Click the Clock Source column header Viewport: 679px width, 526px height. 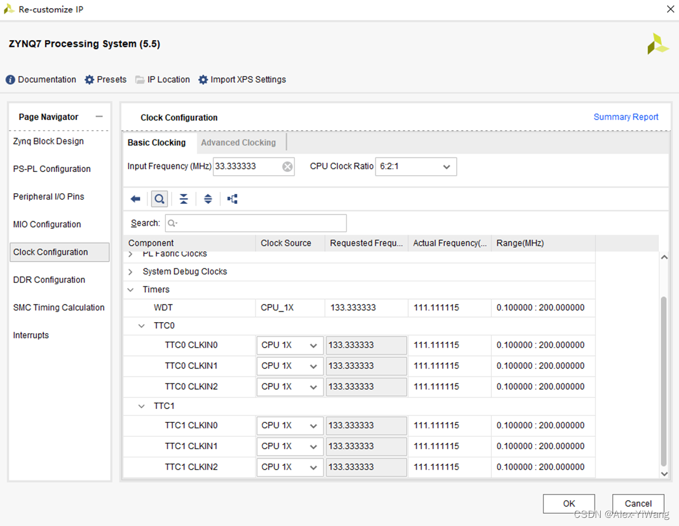[x=290, y=243]
